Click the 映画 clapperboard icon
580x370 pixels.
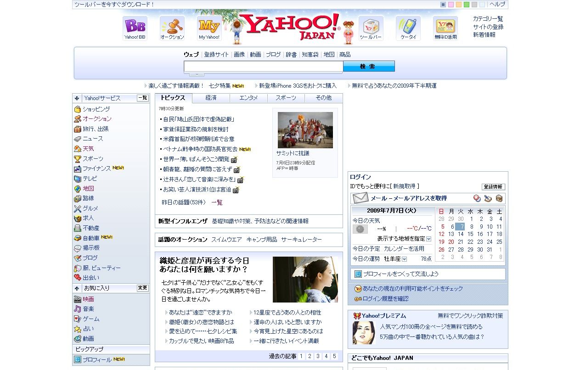[78, 299]
